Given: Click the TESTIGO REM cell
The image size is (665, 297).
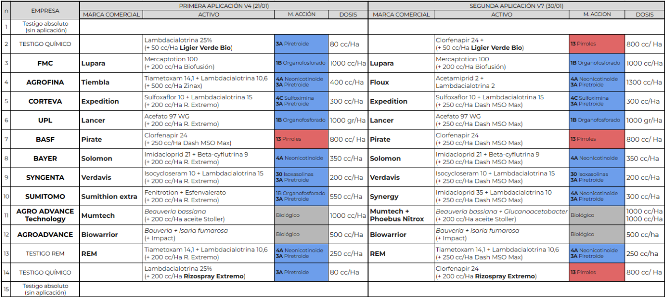Looking at the screenshot, I should (45, 254).
